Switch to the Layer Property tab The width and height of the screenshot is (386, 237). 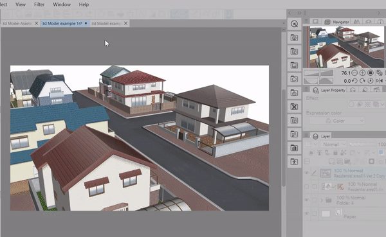[329, 90]
